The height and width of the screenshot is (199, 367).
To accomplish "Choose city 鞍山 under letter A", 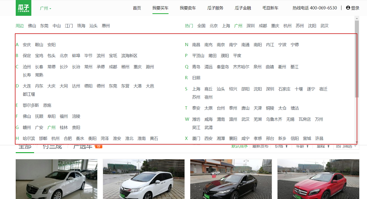I will click(x=39, y=45).
